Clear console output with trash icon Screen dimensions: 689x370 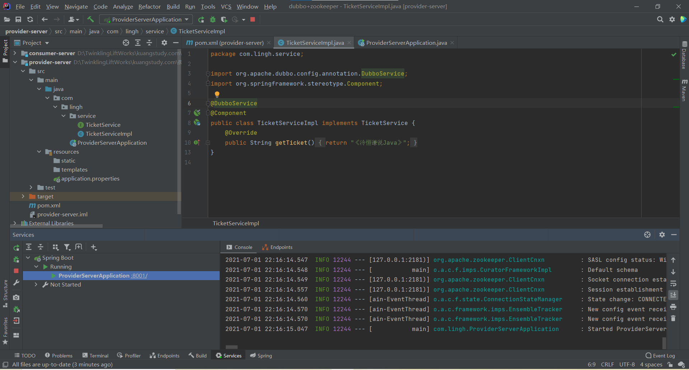673,318
